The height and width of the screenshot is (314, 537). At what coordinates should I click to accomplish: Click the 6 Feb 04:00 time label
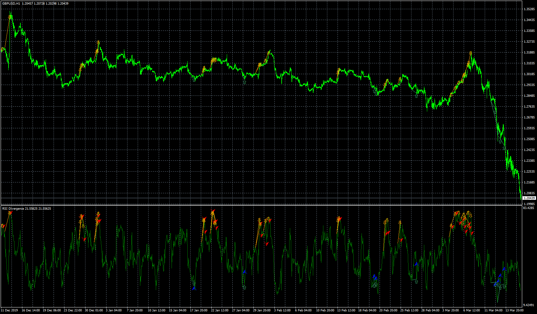[x=303, y=310]
